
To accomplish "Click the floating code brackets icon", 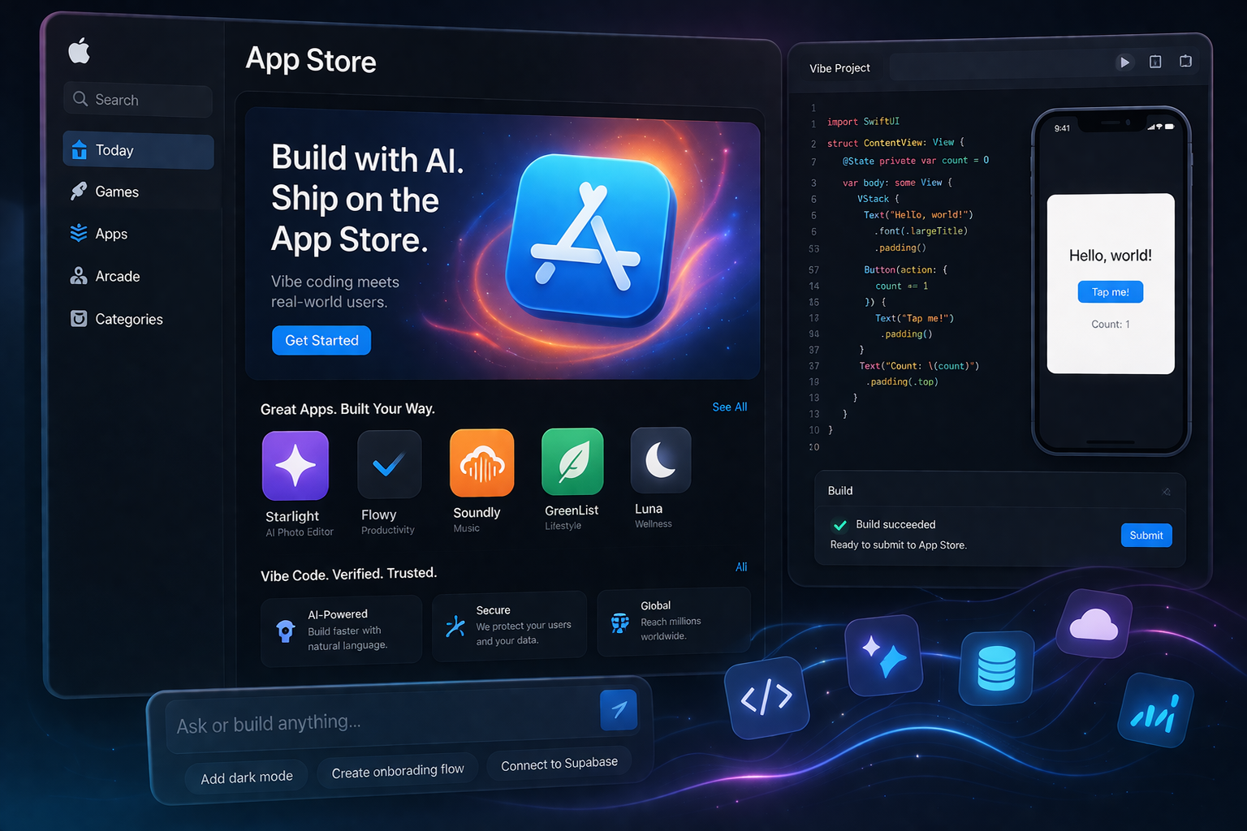I will click(767, 698).
